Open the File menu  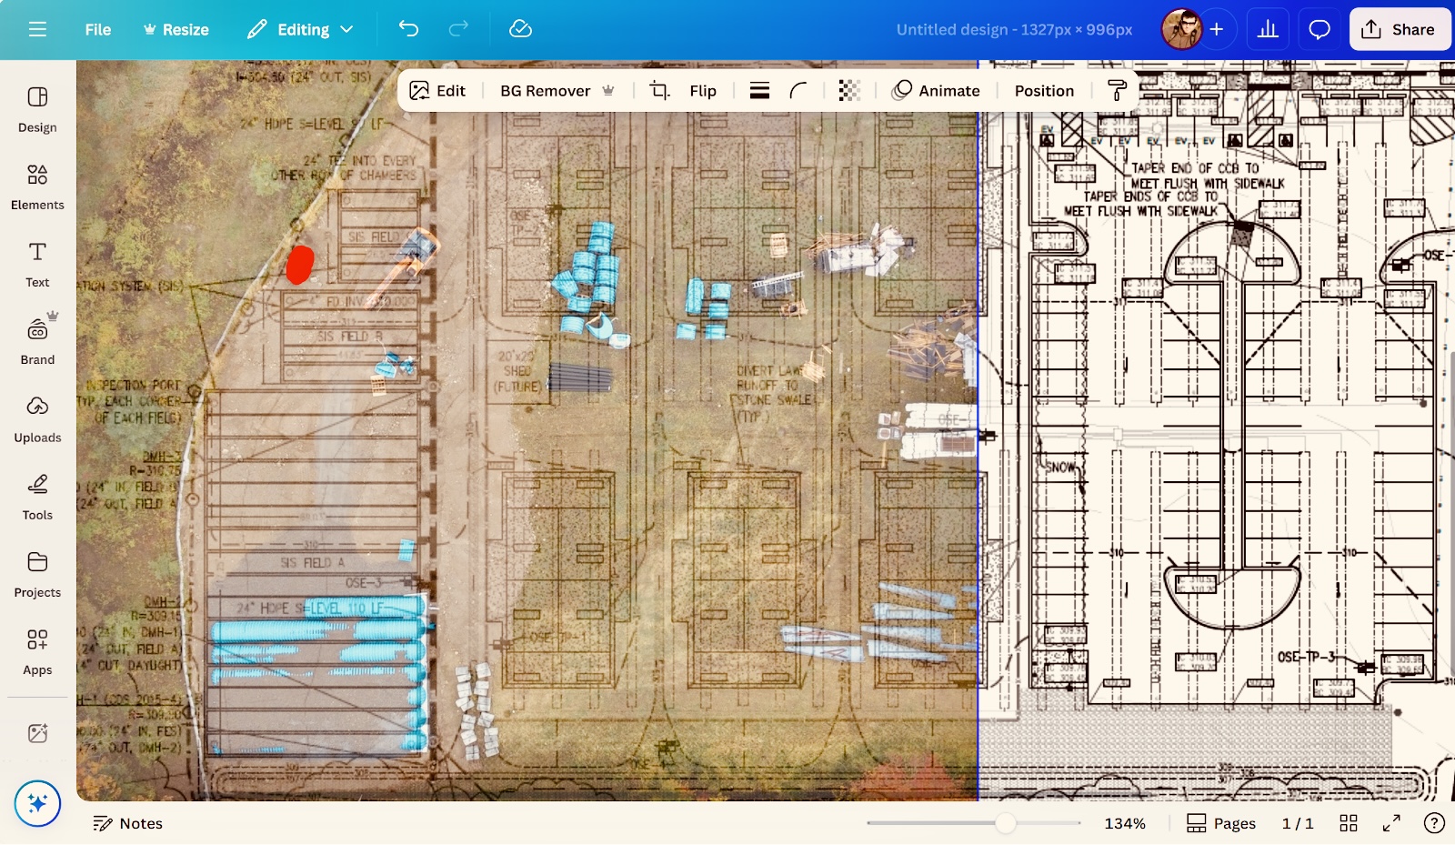click(97, 28)
